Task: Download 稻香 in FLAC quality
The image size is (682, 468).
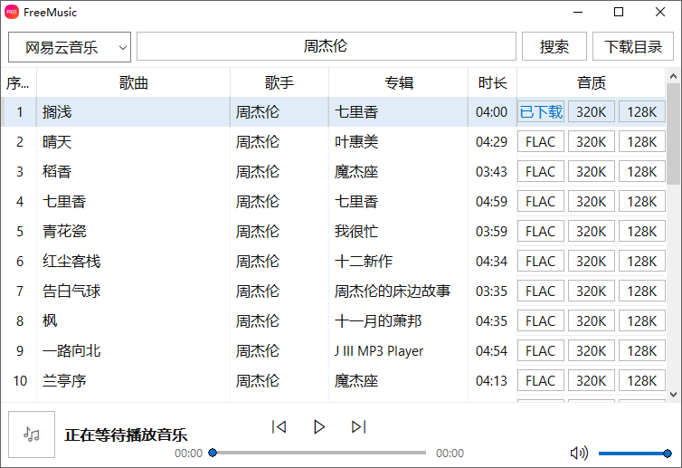Action: point(541,171)
